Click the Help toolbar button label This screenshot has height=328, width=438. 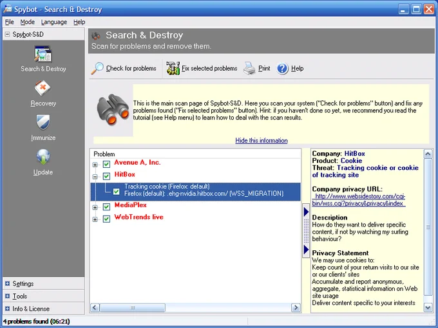point(297,68)
